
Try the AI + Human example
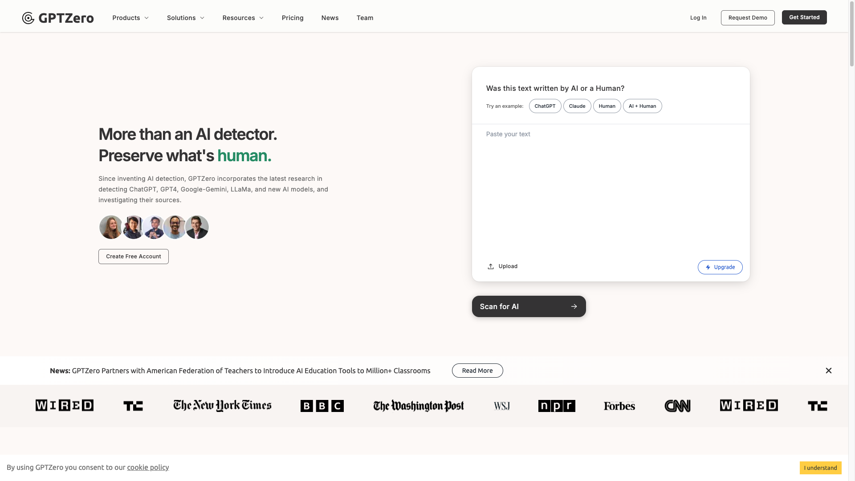[x=642, y=106]
